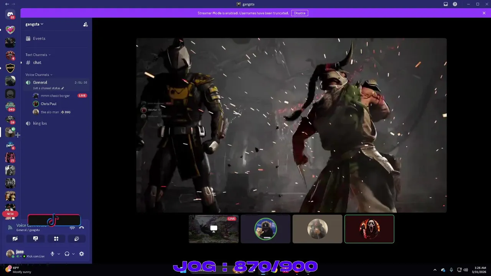Select the ghostface mask participant tile
491x276 pixels.
[369, 229]
